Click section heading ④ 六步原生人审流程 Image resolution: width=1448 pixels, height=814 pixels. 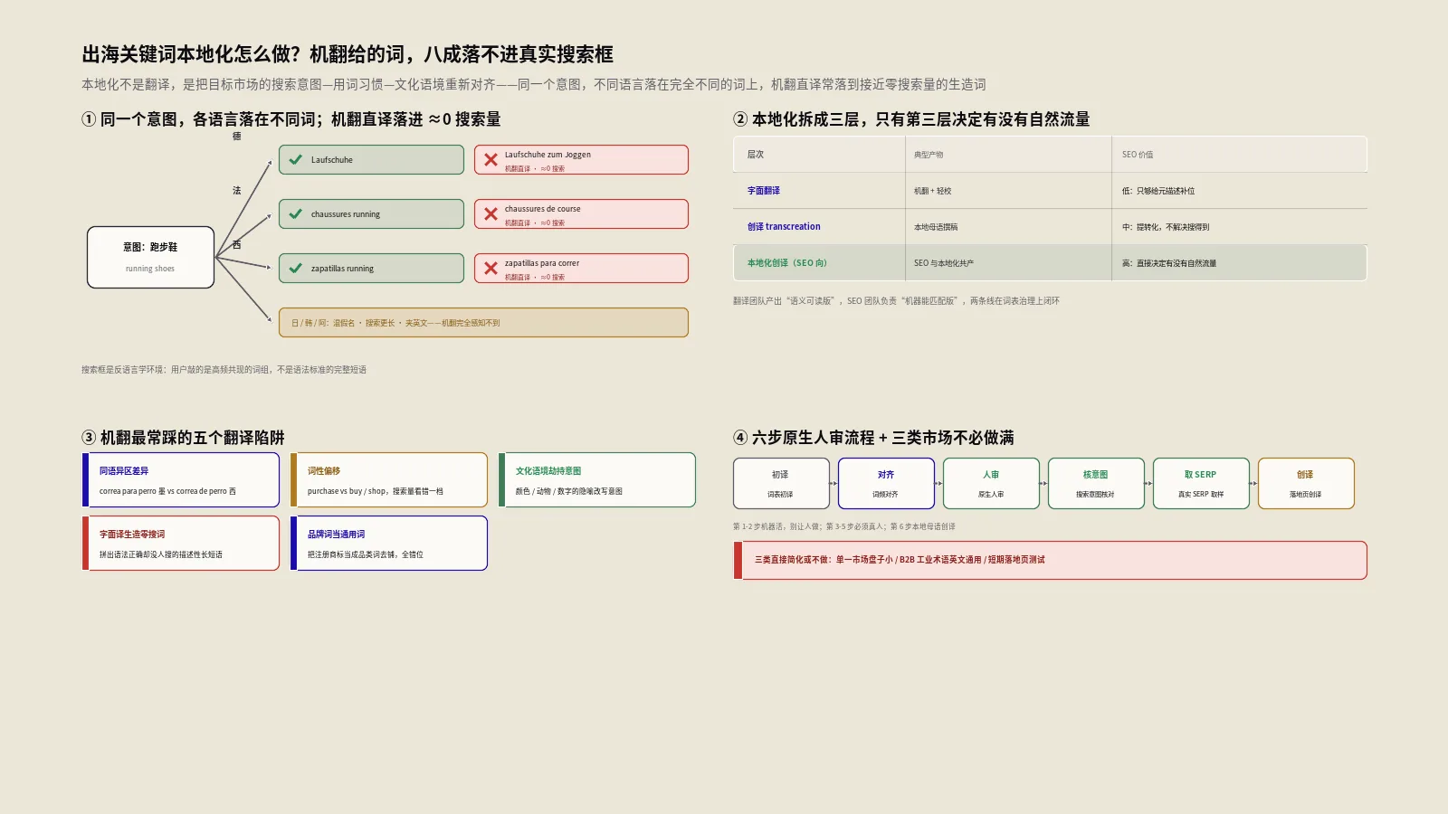873,438
